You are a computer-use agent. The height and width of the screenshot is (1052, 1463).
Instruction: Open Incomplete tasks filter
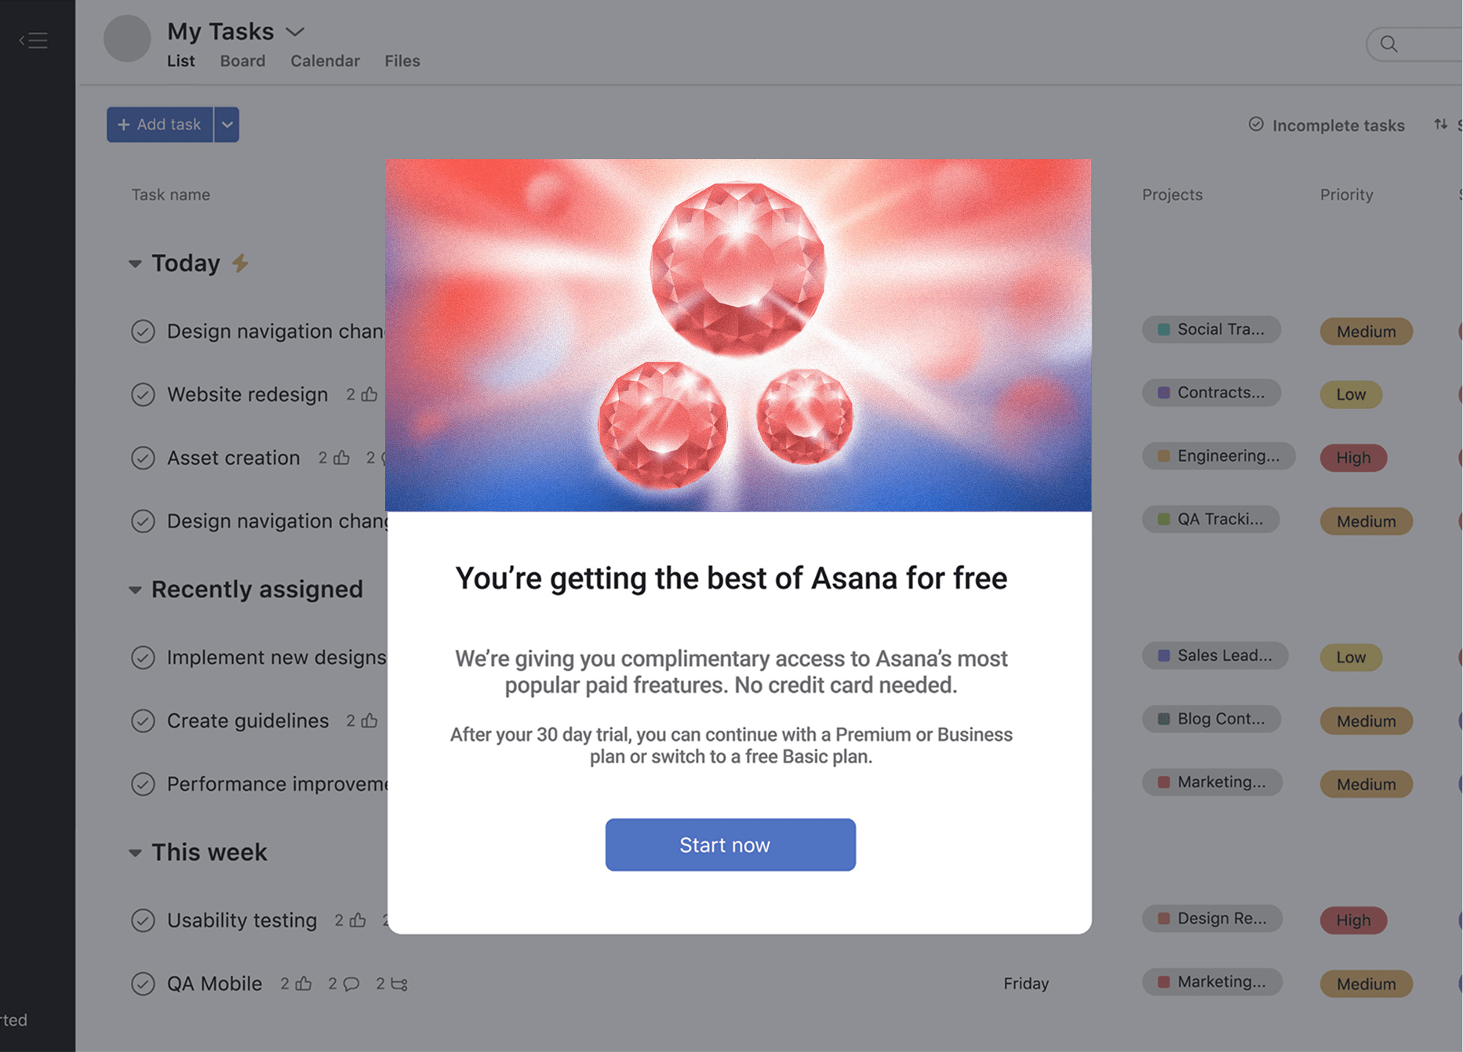coord(1327,125)
